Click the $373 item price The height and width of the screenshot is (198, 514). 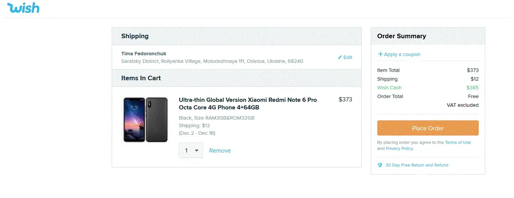[x=345, y=100]
